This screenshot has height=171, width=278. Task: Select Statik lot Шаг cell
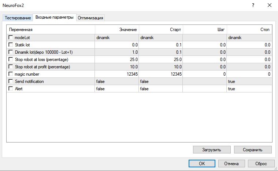(x=205, y=45)
